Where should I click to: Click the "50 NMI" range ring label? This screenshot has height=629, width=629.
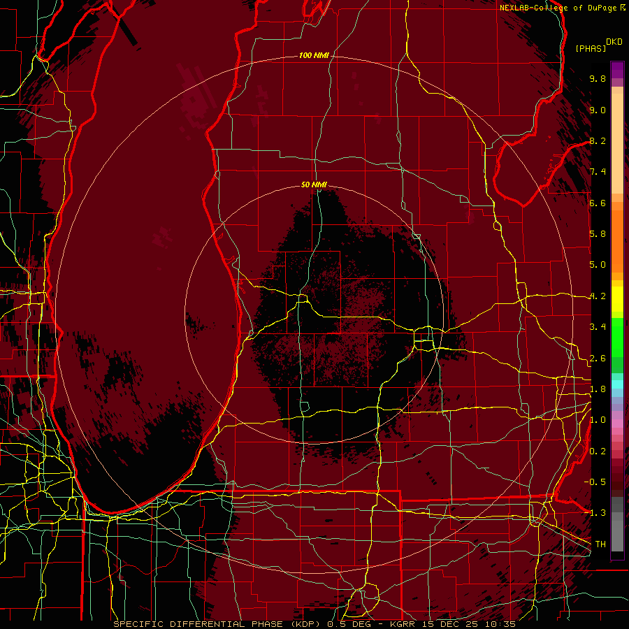click(x=314, y=185)
